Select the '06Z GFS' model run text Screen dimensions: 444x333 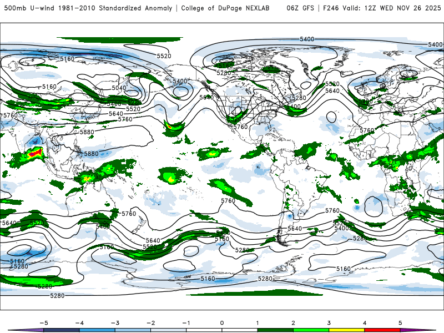[x=300, y=8]
